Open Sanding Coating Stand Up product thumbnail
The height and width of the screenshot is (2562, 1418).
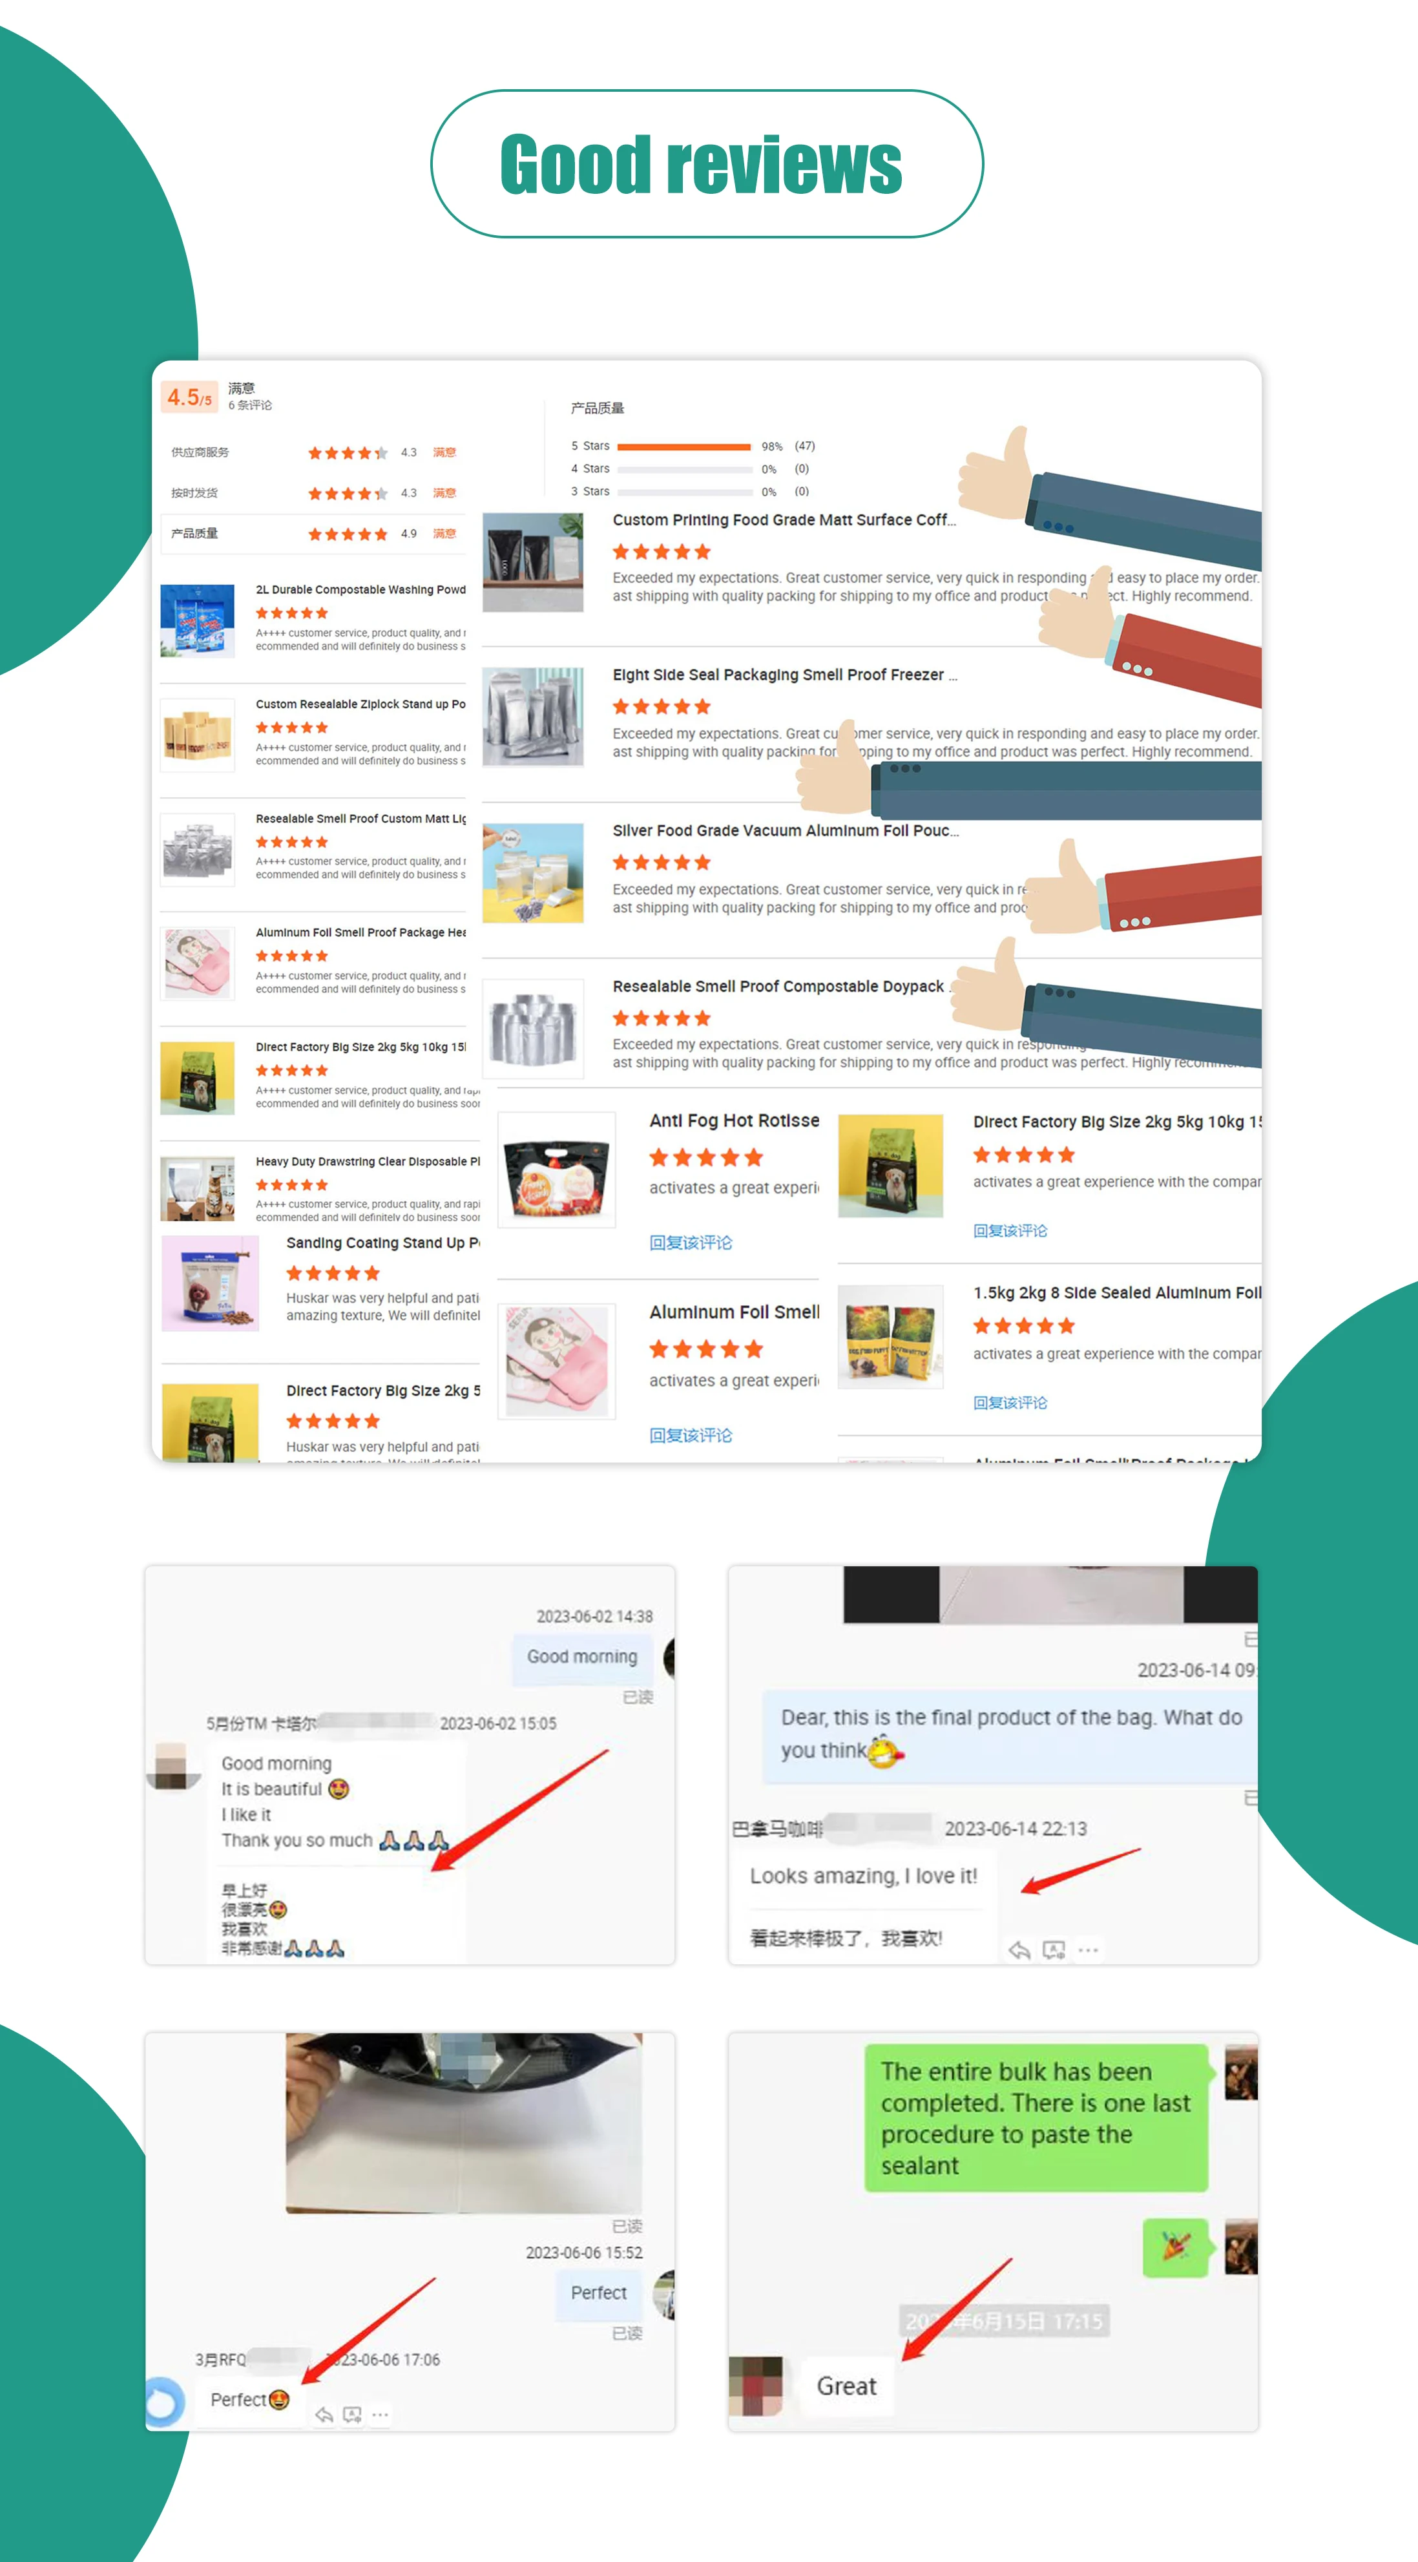pyautogui.click(x=210, y=1284)
